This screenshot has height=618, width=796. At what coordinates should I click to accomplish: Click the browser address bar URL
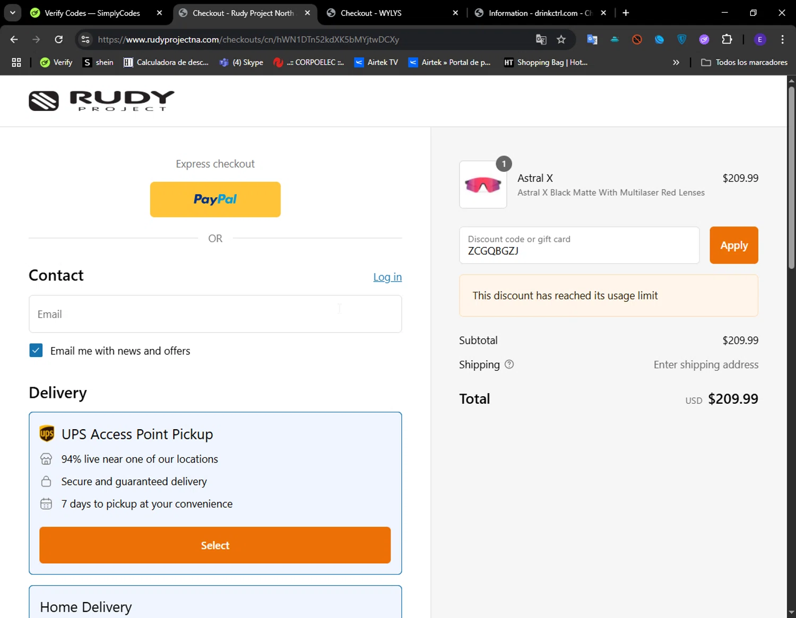point(248,39)
